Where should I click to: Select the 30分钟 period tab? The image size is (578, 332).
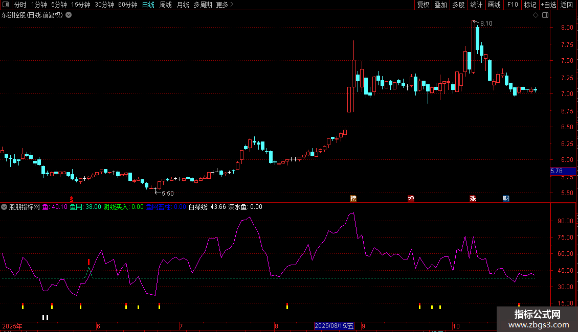click(x=104, y=5)
